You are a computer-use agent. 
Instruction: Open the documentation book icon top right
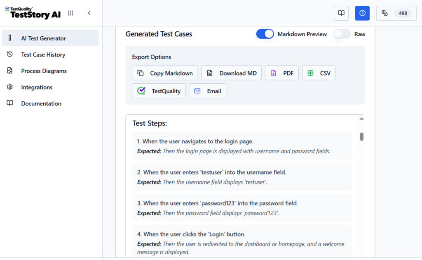341,13
